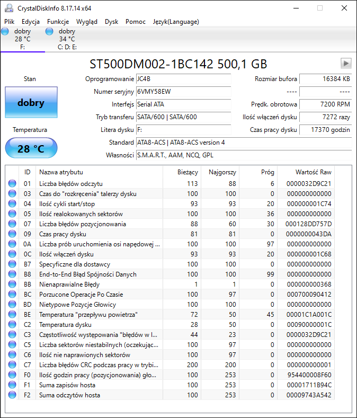Click status orb of attribute BB row
This screenshot has width=357, height=418.
[x=12, y=284]
